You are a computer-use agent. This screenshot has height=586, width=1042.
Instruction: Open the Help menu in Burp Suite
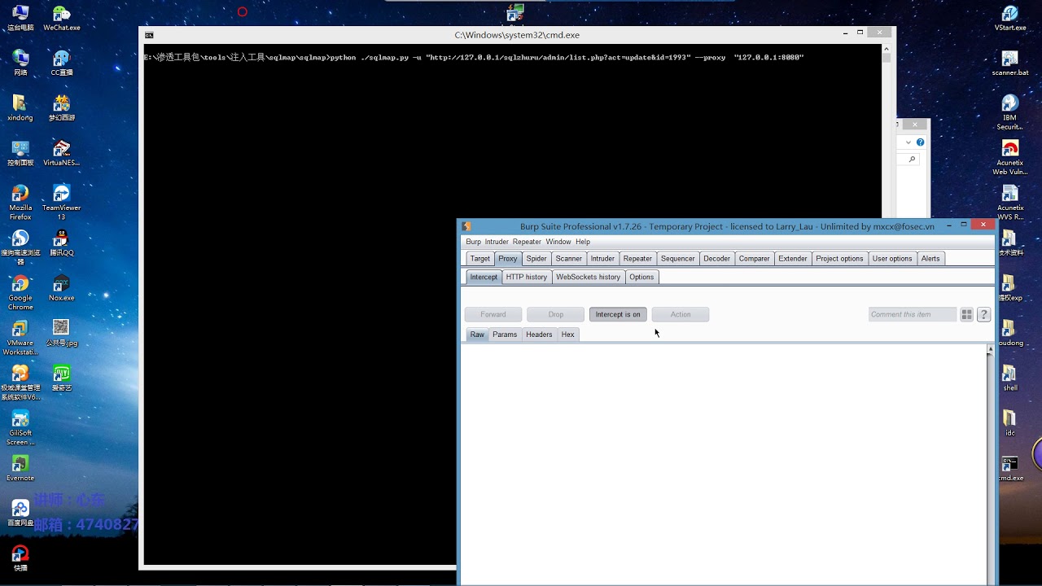point(583,242)
